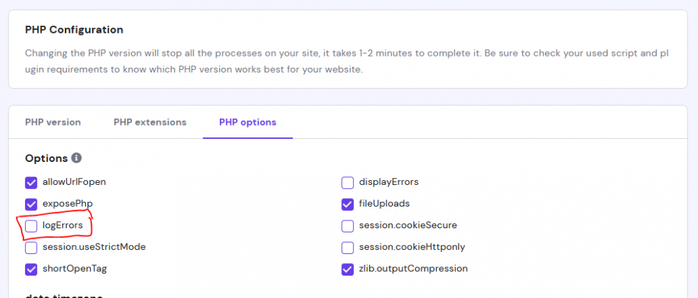Viewport: 698px width, 298px height.
Task: Click the Options section heading
Action: point(46,158)
